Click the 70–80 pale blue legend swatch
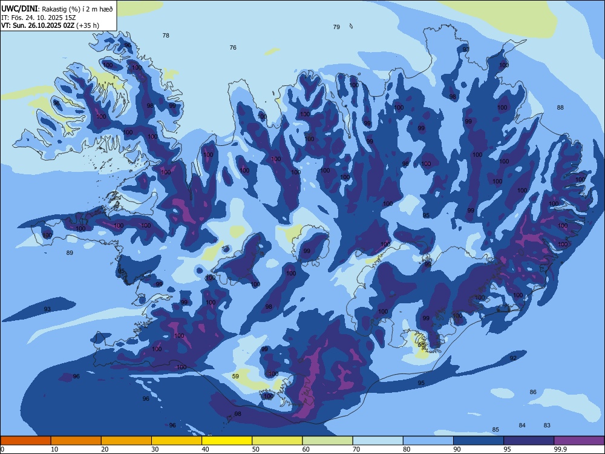The width and height of the screenshot is (605, 454). click(378, 441)
